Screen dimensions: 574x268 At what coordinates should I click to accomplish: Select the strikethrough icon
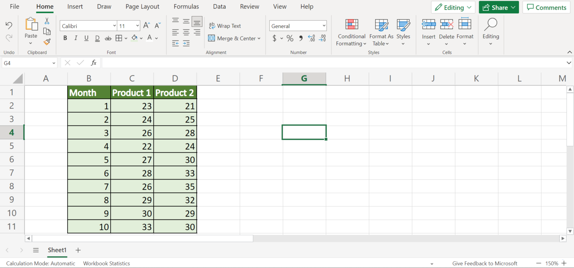(x=108, y=38)
